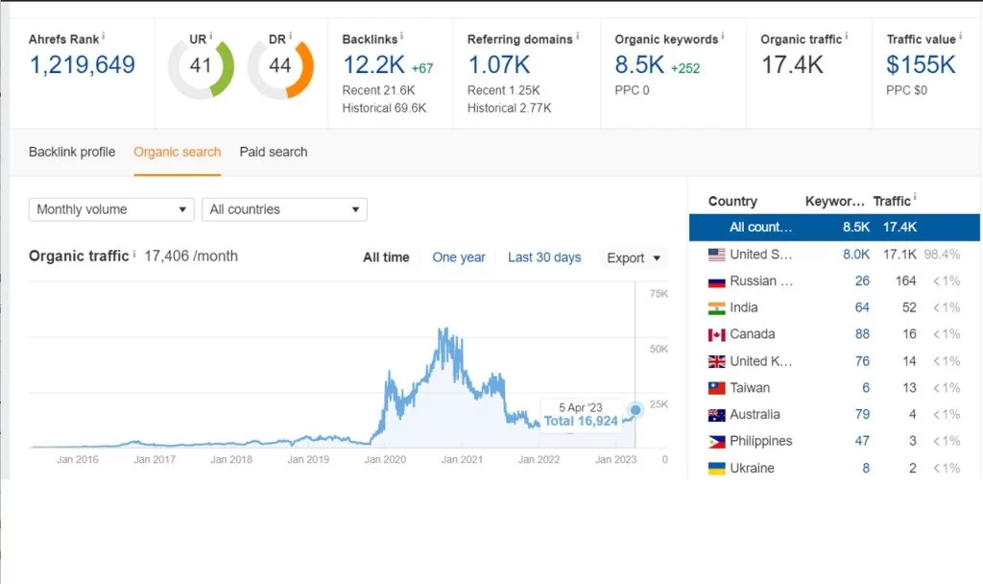
Task: Open the All countries dropdown
Action: click(x=284, y=209)
